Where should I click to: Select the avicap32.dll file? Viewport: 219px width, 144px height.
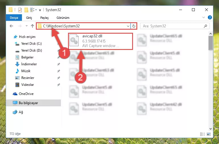(x=101, y=41)
